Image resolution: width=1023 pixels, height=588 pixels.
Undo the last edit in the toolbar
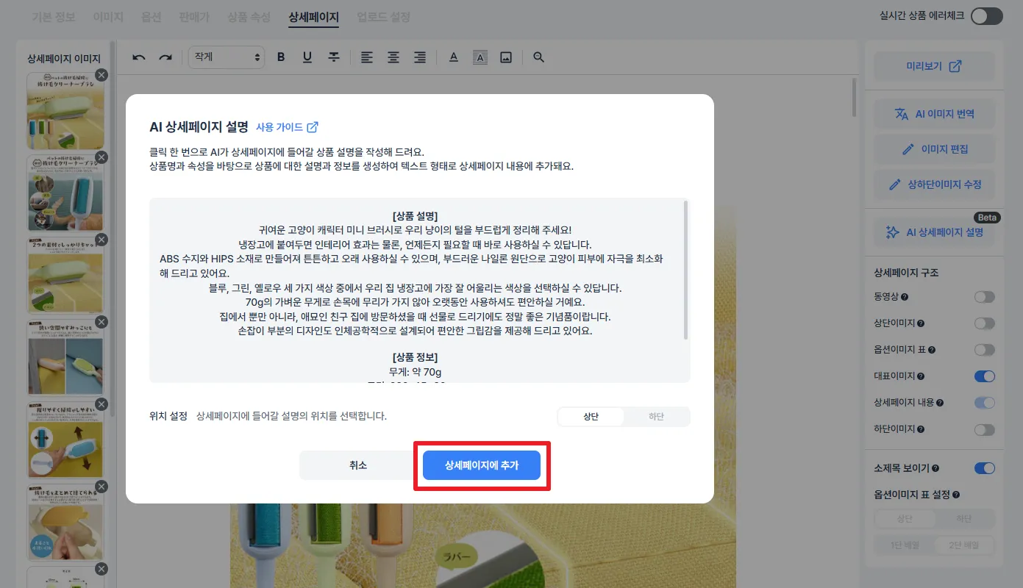click(x=139, y=57)
